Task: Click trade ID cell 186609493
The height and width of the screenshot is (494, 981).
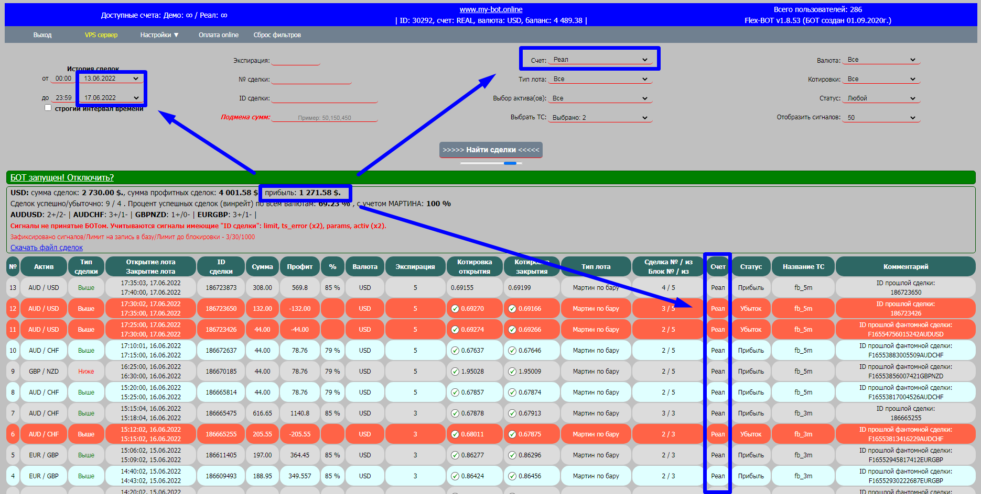Action: (221, 476)
